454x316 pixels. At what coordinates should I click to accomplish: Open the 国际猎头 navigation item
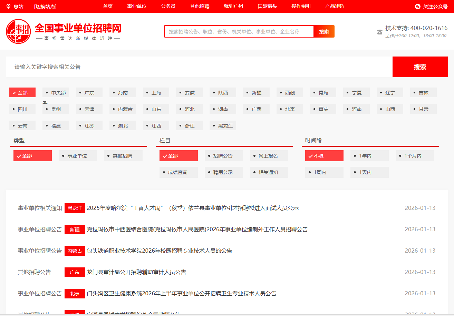(268, 6)
